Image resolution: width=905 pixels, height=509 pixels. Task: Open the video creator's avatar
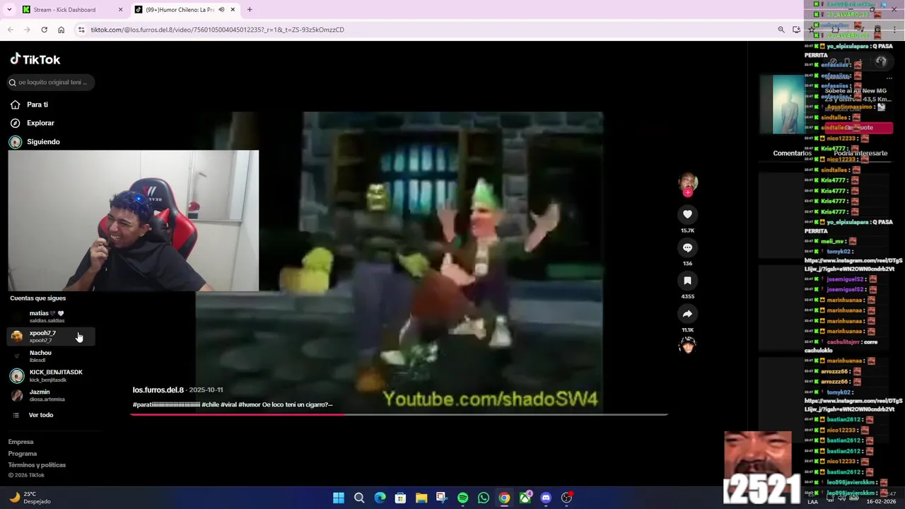click(687, 183)
